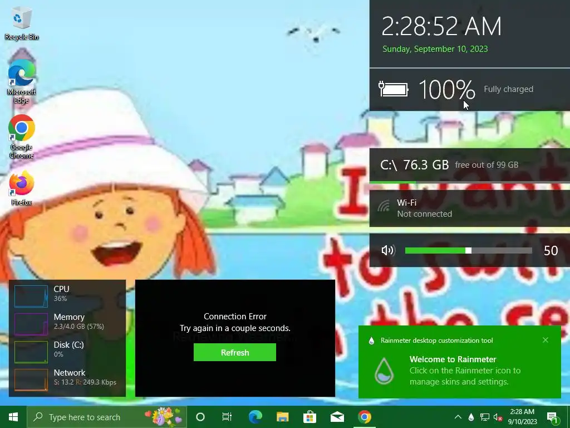Image resolution: width=570 pixels, height=428 pixels.
Task: Click the raindrop icon in the Rainmeter notification
Action: point(384,371)
